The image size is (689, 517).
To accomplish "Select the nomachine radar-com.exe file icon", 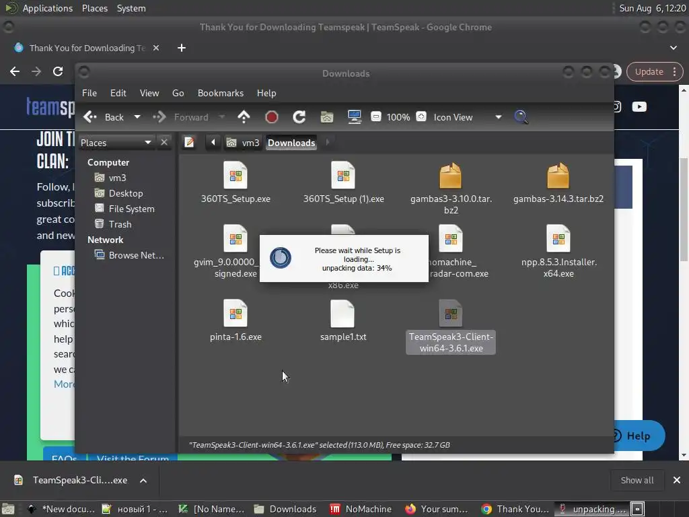I will (x=451, y=239).
